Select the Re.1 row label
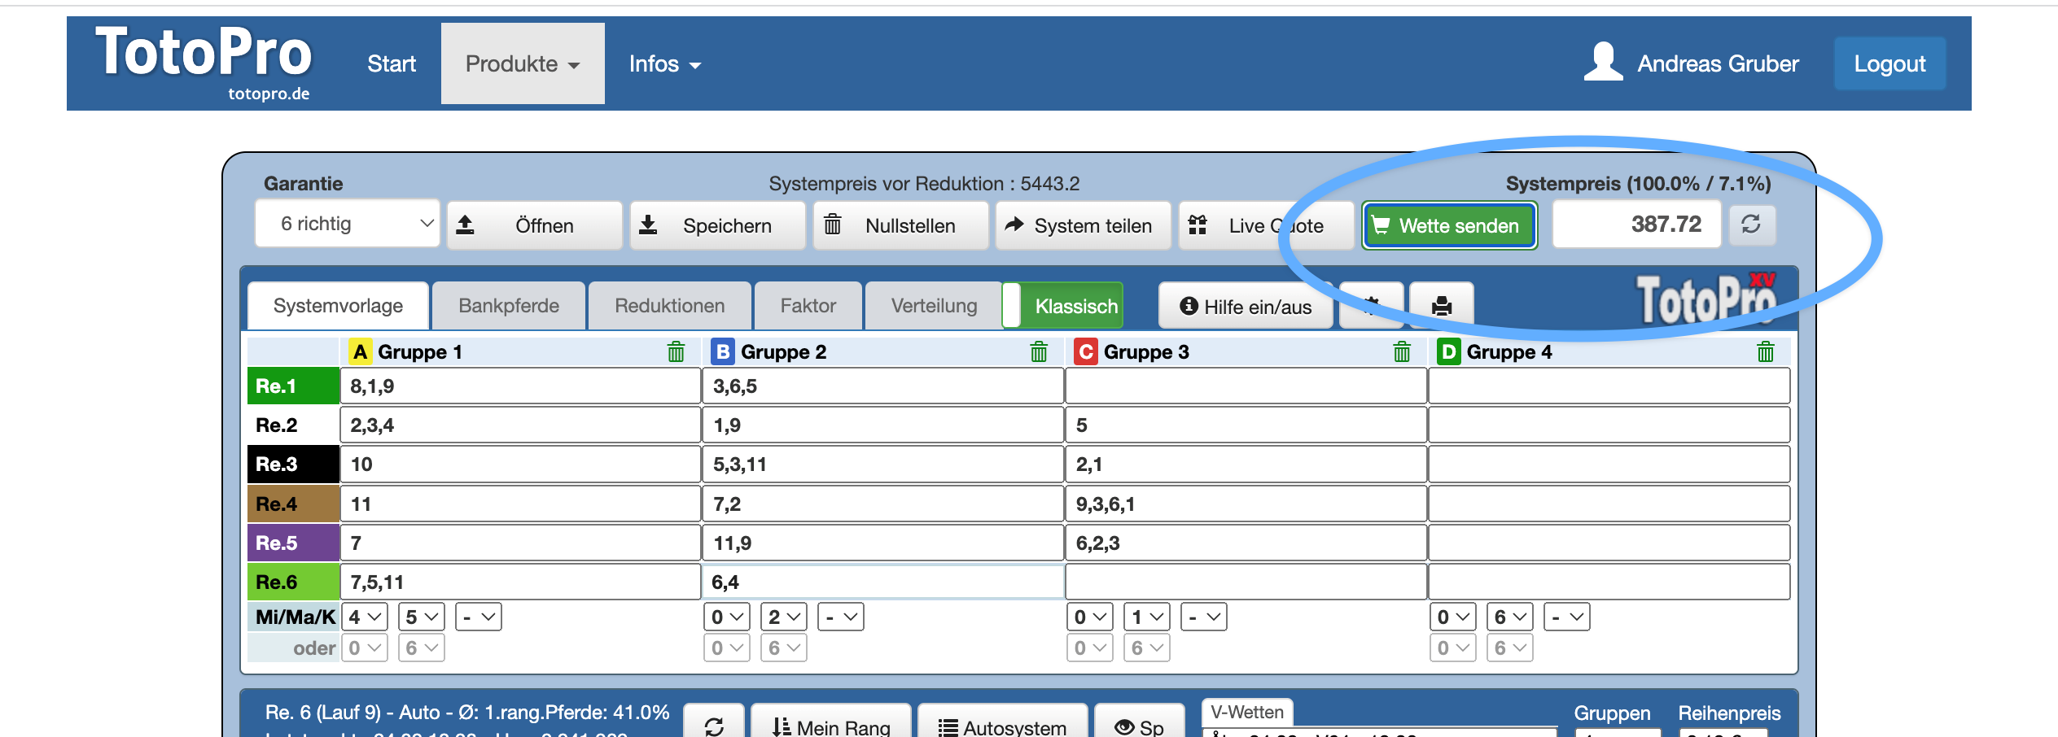The height and width of the screenshot is (737, 2058). 293,386
